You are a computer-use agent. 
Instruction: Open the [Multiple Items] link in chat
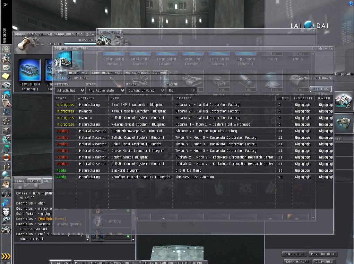(x=52, y=219)
